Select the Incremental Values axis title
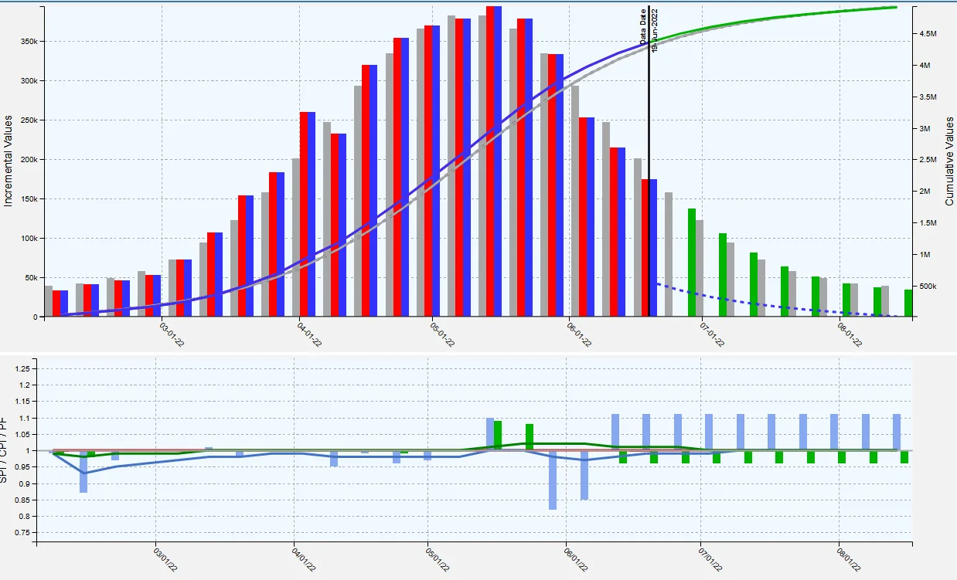 coord(9,161)
